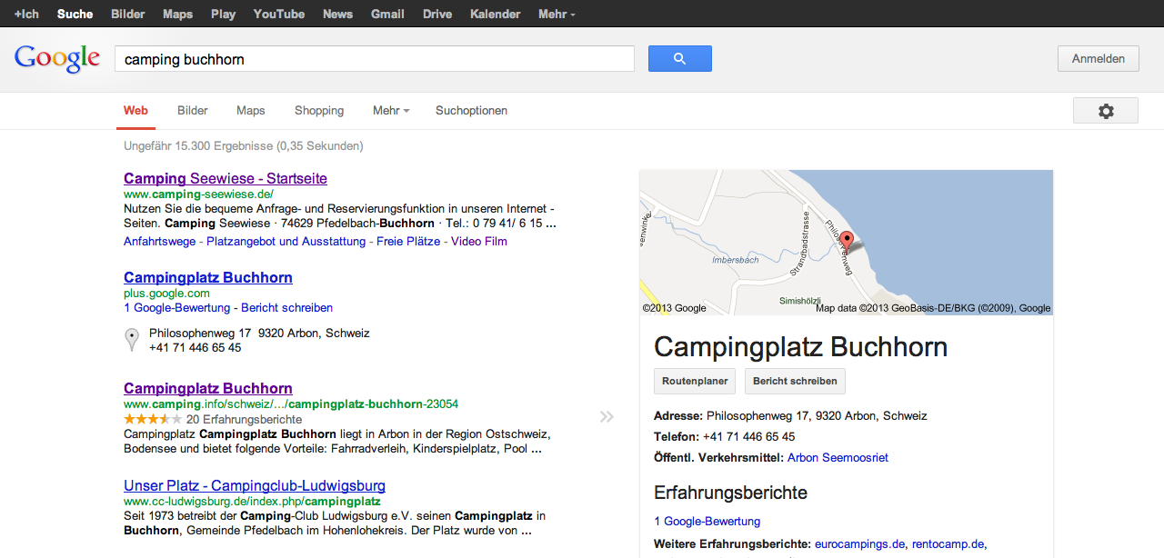Open the settings gear menu

[1105, 111]
